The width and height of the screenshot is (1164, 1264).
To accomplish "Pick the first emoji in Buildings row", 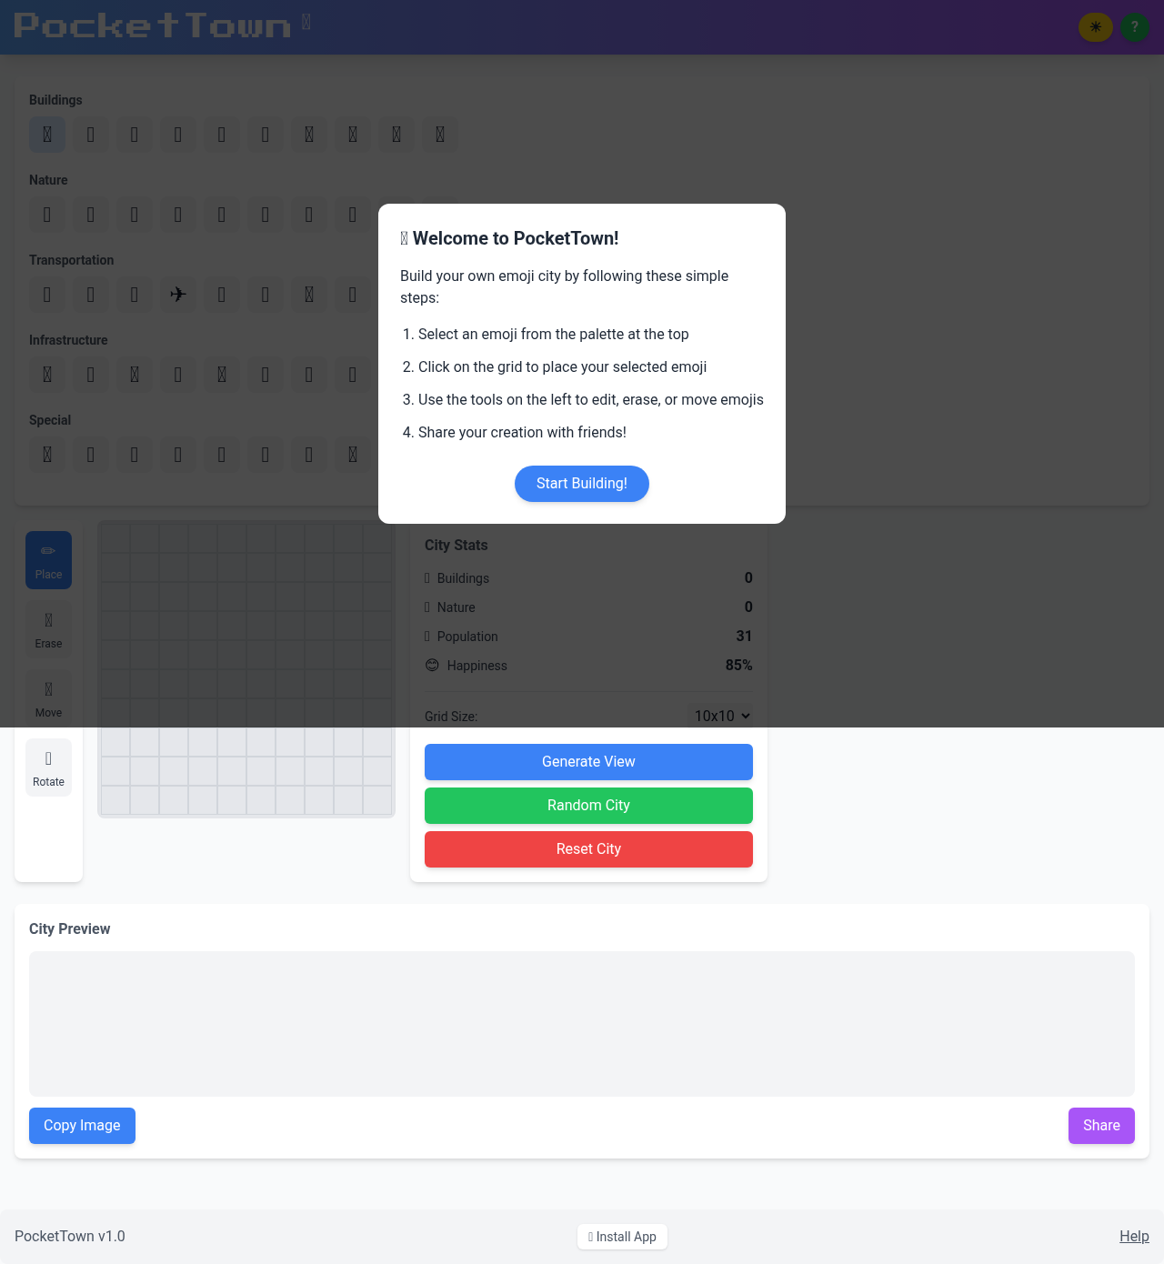I will click(47, 135).
